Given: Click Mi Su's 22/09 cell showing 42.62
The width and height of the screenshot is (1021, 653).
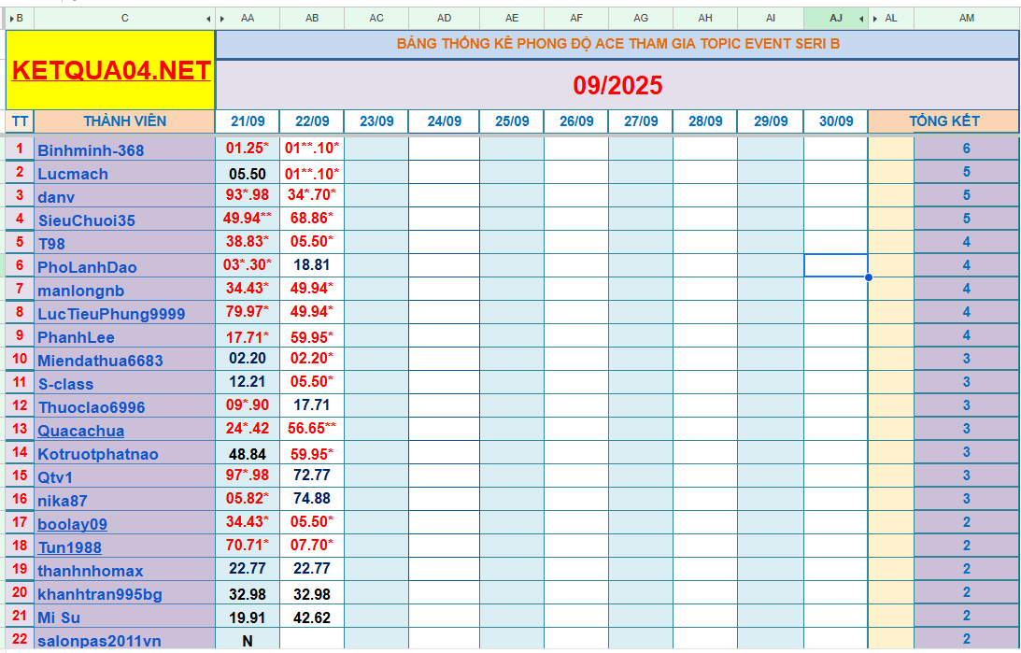Looking at the screenshot, I should click(x=311, y=616).
